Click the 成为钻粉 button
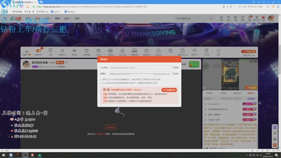 pyautogui.click(x=251, y=99)
